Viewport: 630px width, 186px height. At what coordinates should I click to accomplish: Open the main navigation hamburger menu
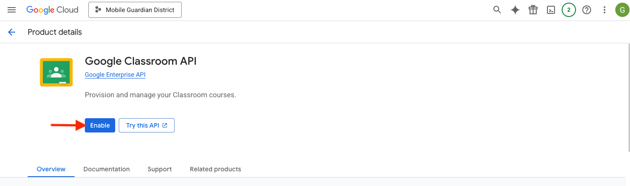point(12,10)
